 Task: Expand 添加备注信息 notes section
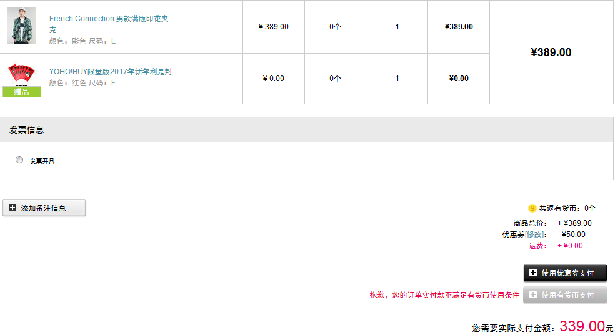point(44,208)
